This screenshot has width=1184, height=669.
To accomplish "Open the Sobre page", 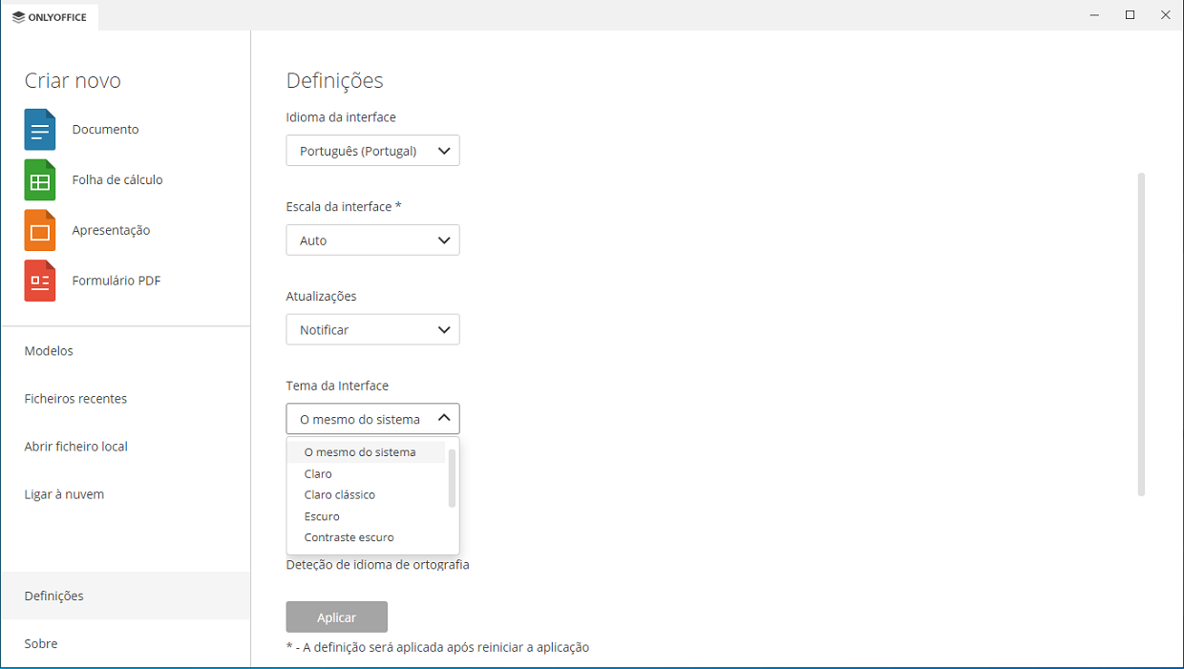I will pyautogui.click(x=125, y=643).
